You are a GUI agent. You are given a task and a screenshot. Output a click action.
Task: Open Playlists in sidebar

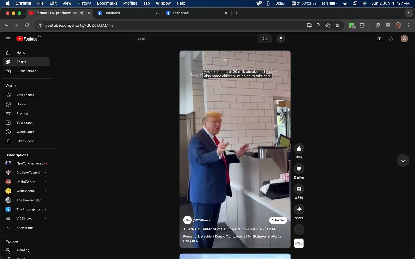pyautogui.click(x=26, y=113)
